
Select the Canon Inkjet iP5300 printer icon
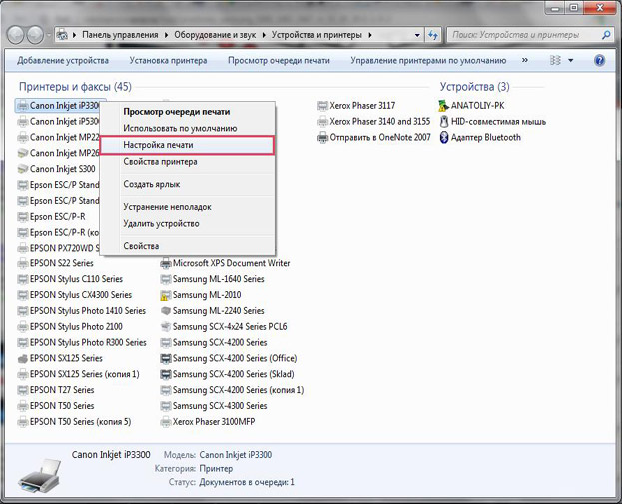(x=23, y=122)
